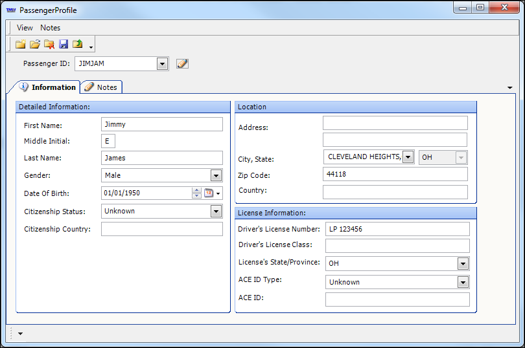Click the New profile folder icon
Screen dimensions: 525x348
tap(21, 44)
